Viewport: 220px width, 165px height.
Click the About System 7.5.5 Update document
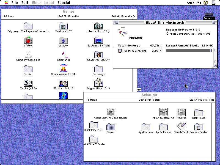pyautogui.click(x=111, y=112)
